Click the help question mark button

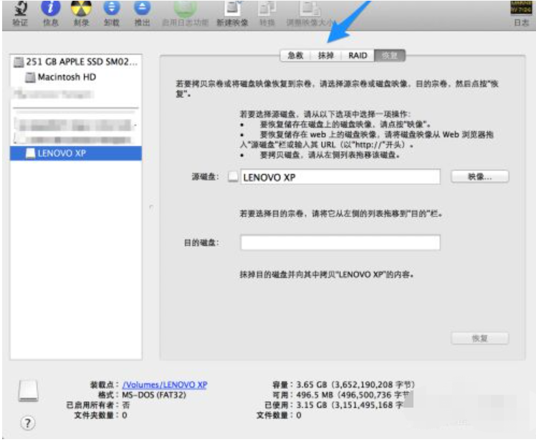pyautogui.click(x=27, y=423)
